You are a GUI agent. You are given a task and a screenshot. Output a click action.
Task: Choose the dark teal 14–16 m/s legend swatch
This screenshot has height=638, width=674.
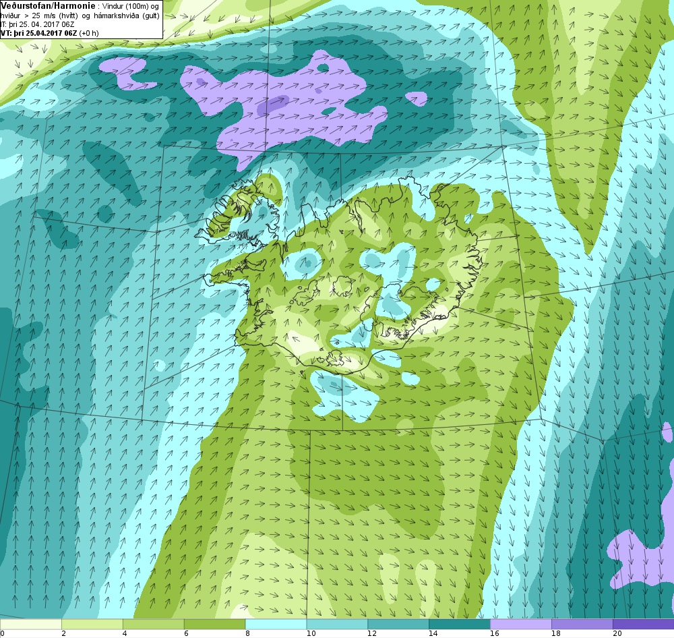[460, 623]
